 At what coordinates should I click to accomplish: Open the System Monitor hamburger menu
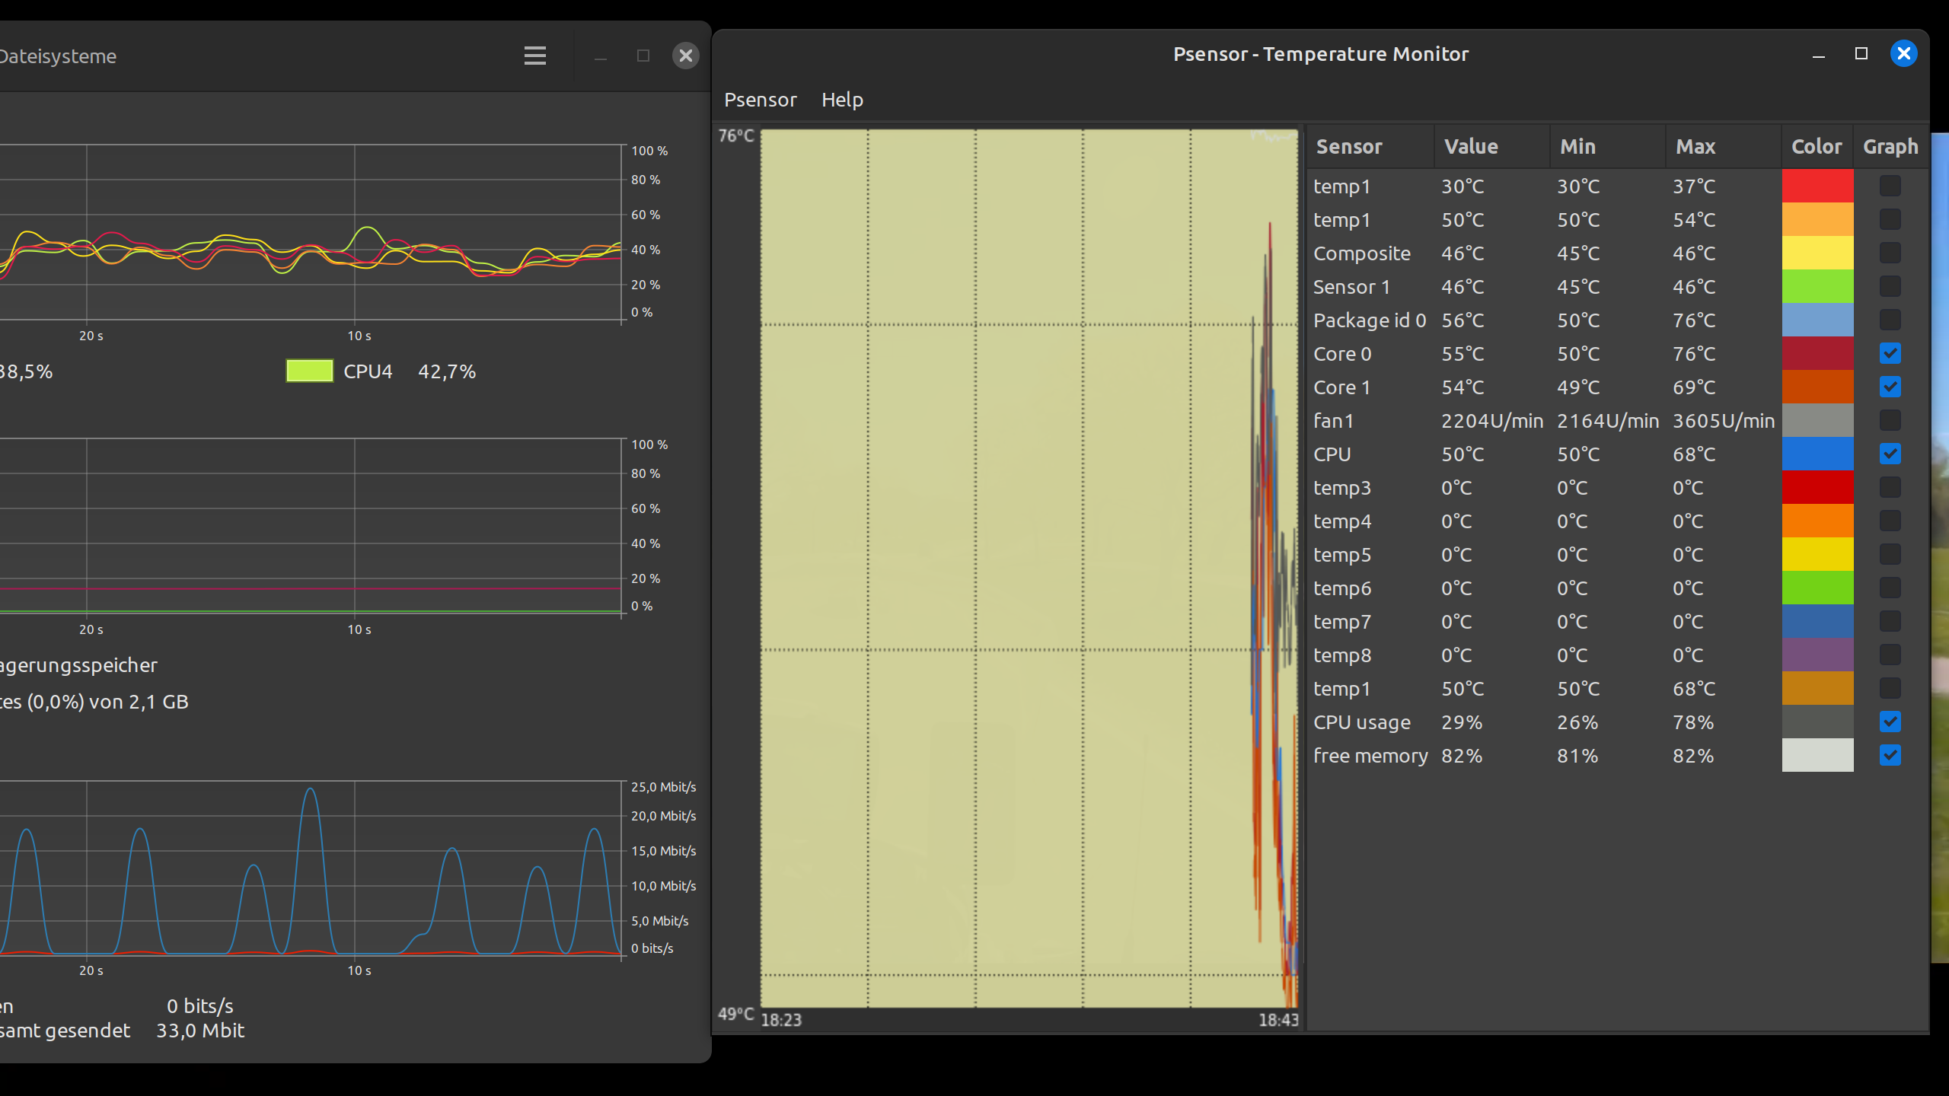click(535, 56)
